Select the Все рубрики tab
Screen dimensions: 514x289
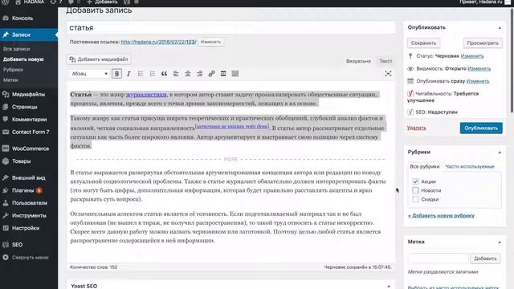click(425, 166)
